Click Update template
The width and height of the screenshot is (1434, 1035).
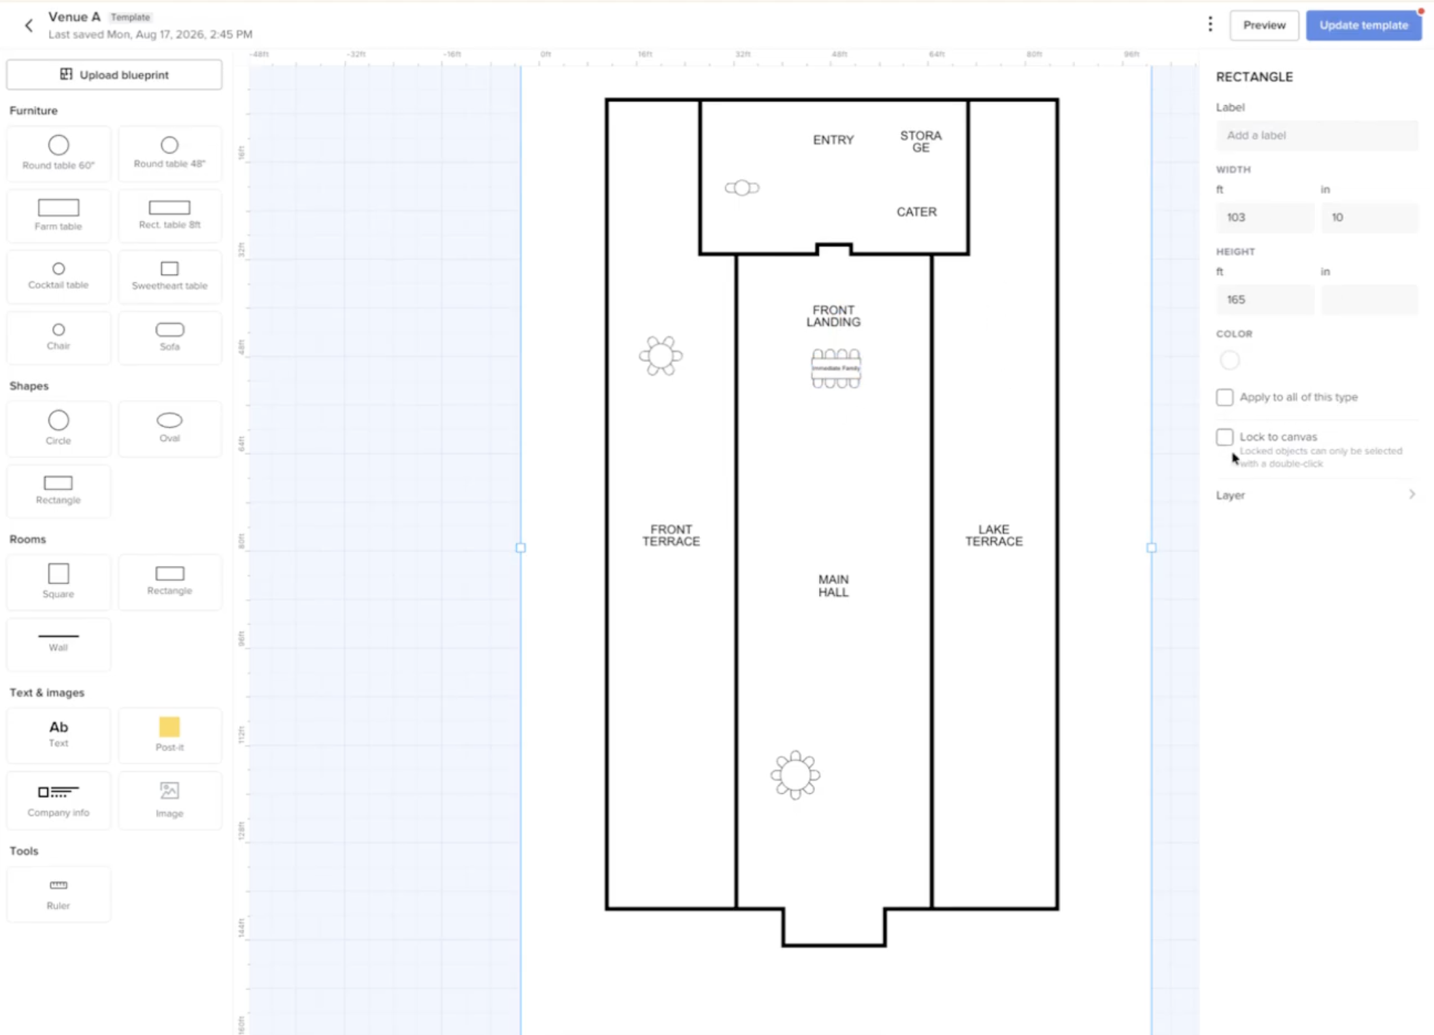coord(1363,25)
